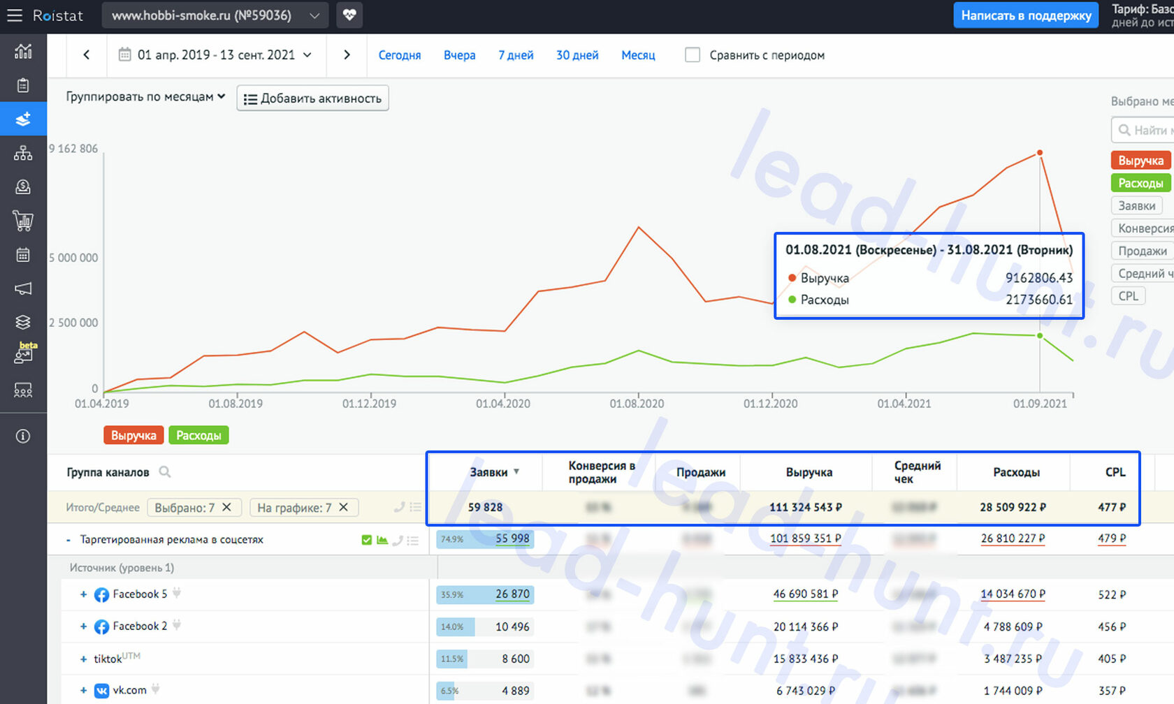Open the Группировать по месяцам dropdown
The image size is (1174, 704).
coord(145,96)
